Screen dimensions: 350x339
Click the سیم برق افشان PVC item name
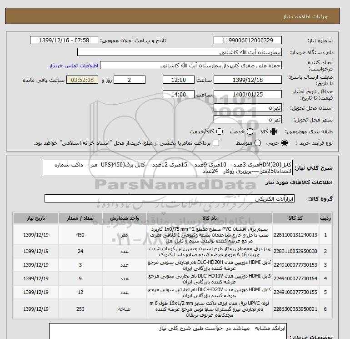(210, 235)
